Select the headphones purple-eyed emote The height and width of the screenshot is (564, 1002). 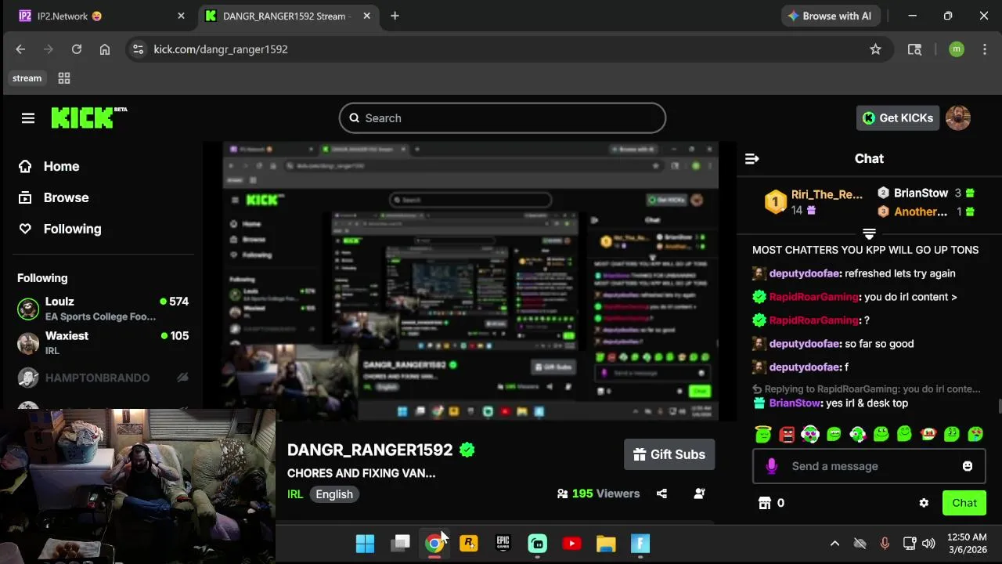coord(810,433)
